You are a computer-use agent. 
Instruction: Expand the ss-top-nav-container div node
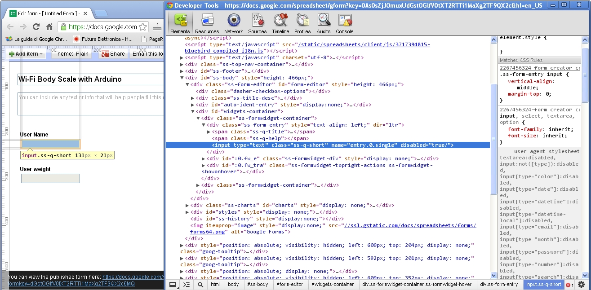(x=182, y=64)
